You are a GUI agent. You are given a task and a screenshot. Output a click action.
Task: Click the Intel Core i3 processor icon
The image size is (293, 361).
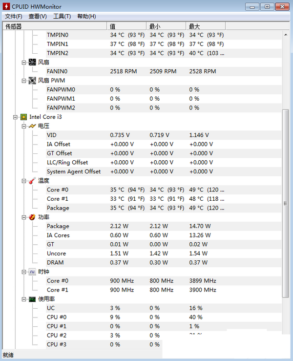(23, 117)
